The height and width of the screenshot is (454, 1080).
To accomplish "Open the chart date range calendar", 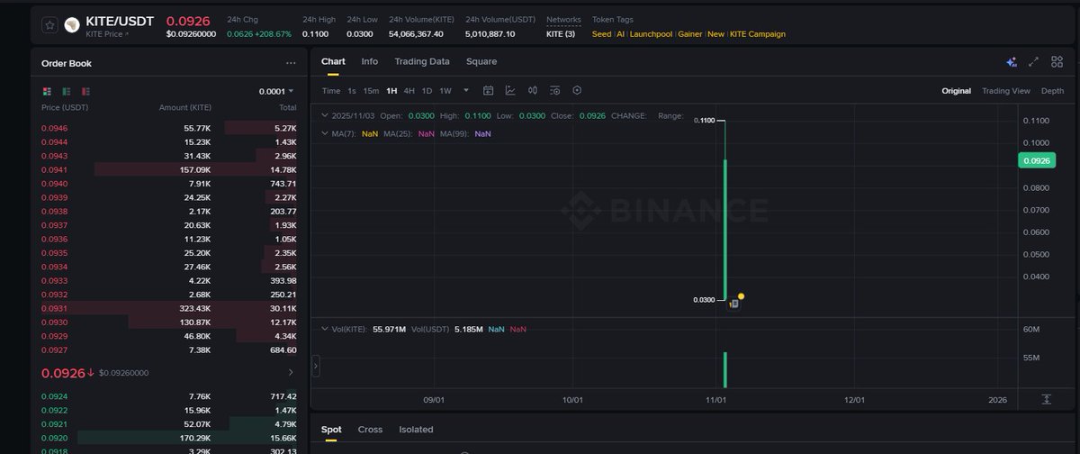I will 489,90.
